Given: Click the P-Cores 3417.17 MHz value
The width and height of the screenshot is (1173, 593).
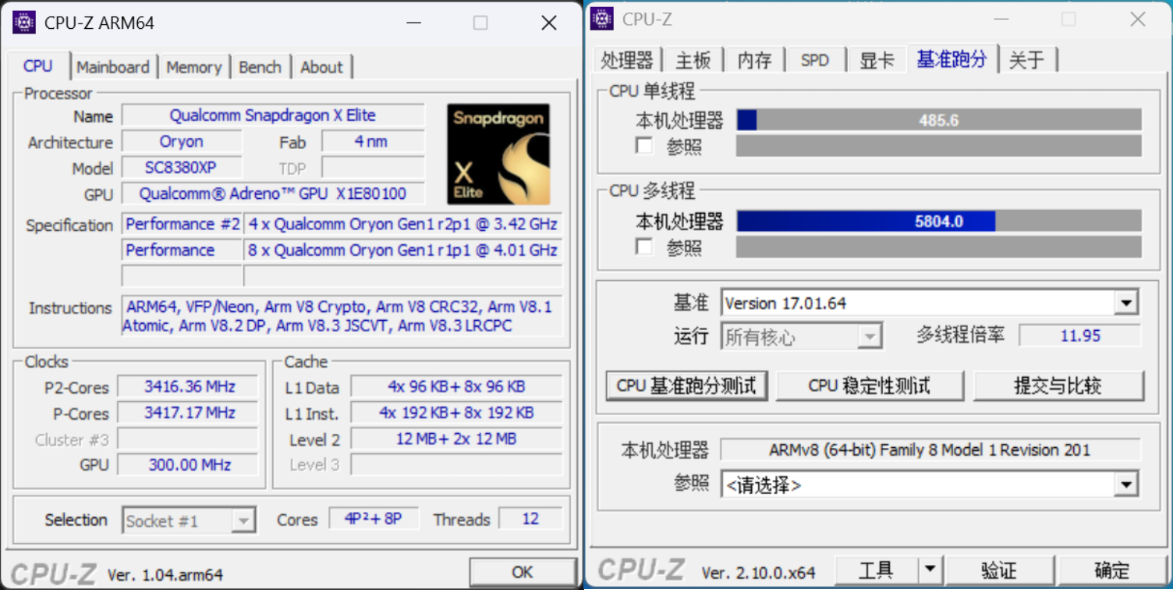Looking at the screenshot, I should coord(188,413).
